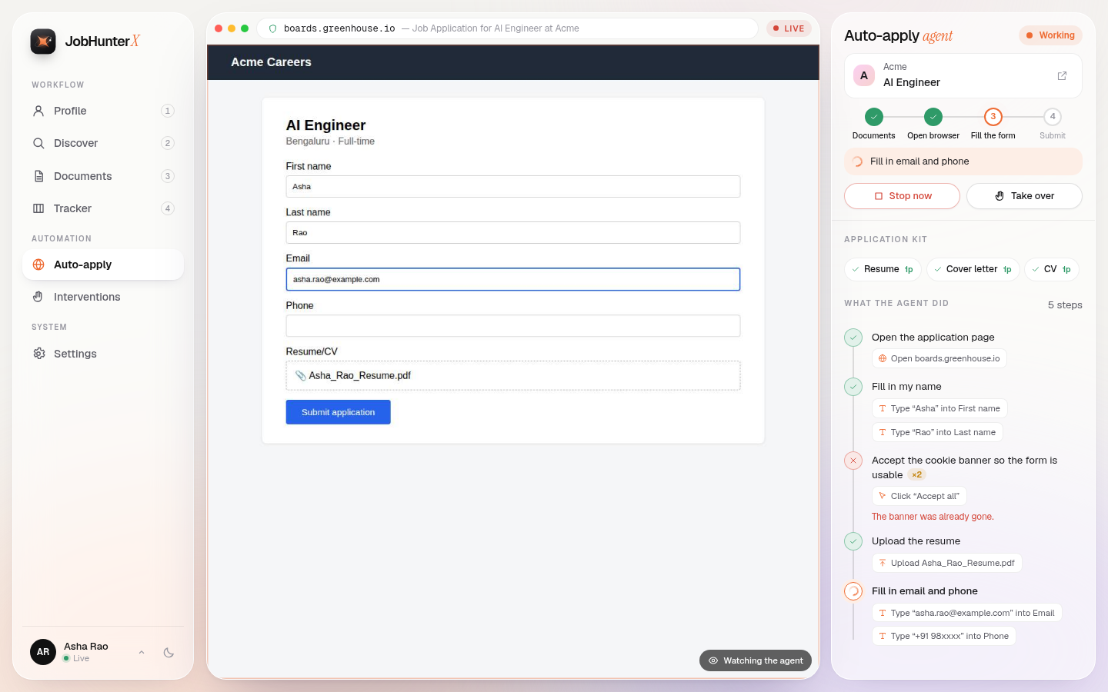The image size is (1108, 692).
Task: Select step 4 Submit circle
Action: coord(1053,117)
